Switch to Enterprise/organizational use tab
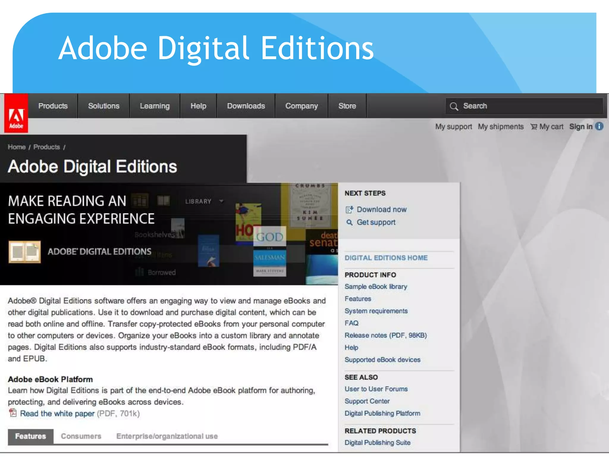Screen dimensions: 609x457 [167, 436]
